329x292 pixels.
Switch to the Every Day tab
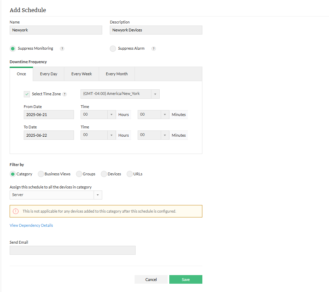(x=49, y=74)
